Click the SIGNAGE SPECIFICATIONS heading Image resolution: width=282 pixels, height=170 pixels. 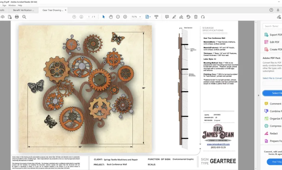213,29
